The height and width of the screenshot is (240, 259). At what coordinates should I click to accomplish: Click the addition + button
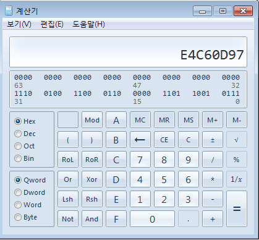coord(213,219)
